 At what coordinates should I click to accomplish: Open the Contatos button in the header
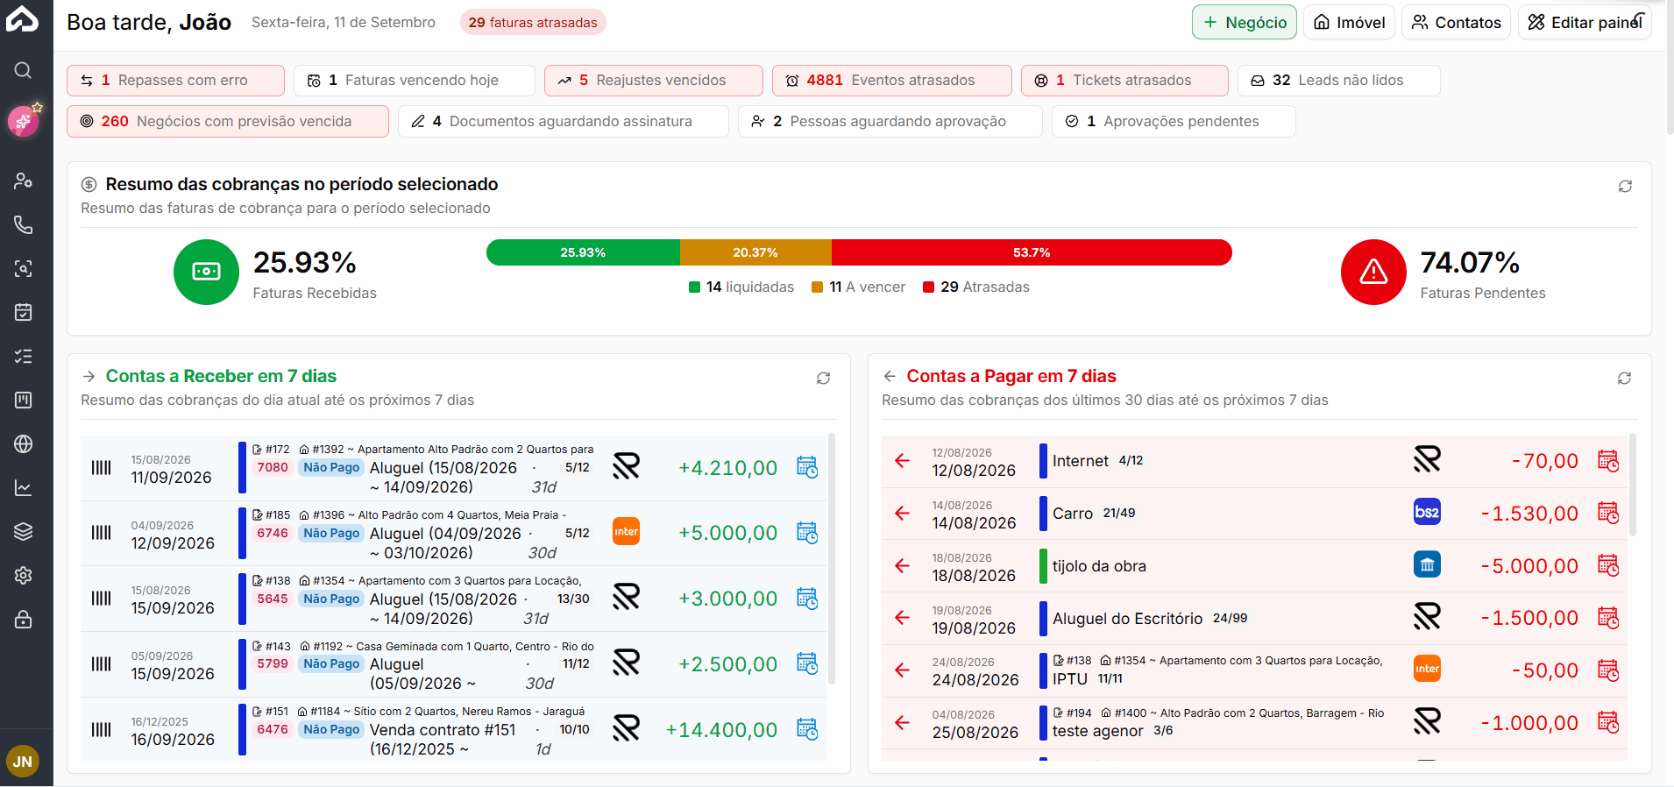pyautogui.click(x=1456, y=22)
